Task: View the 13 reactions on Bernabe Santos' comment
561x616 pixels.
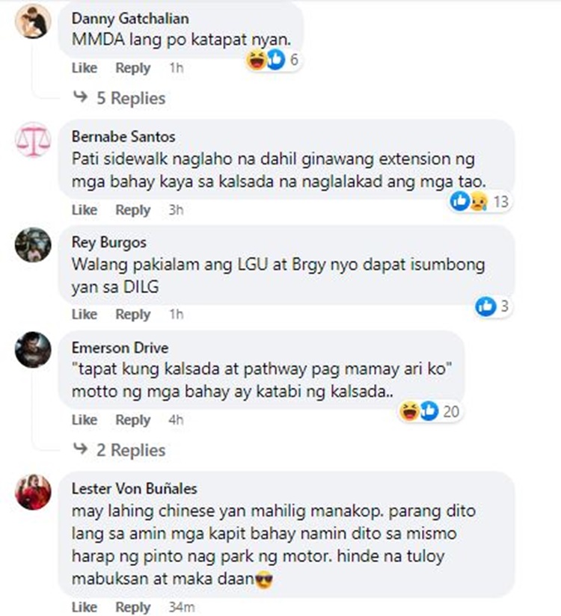Action: pos(480,202)
